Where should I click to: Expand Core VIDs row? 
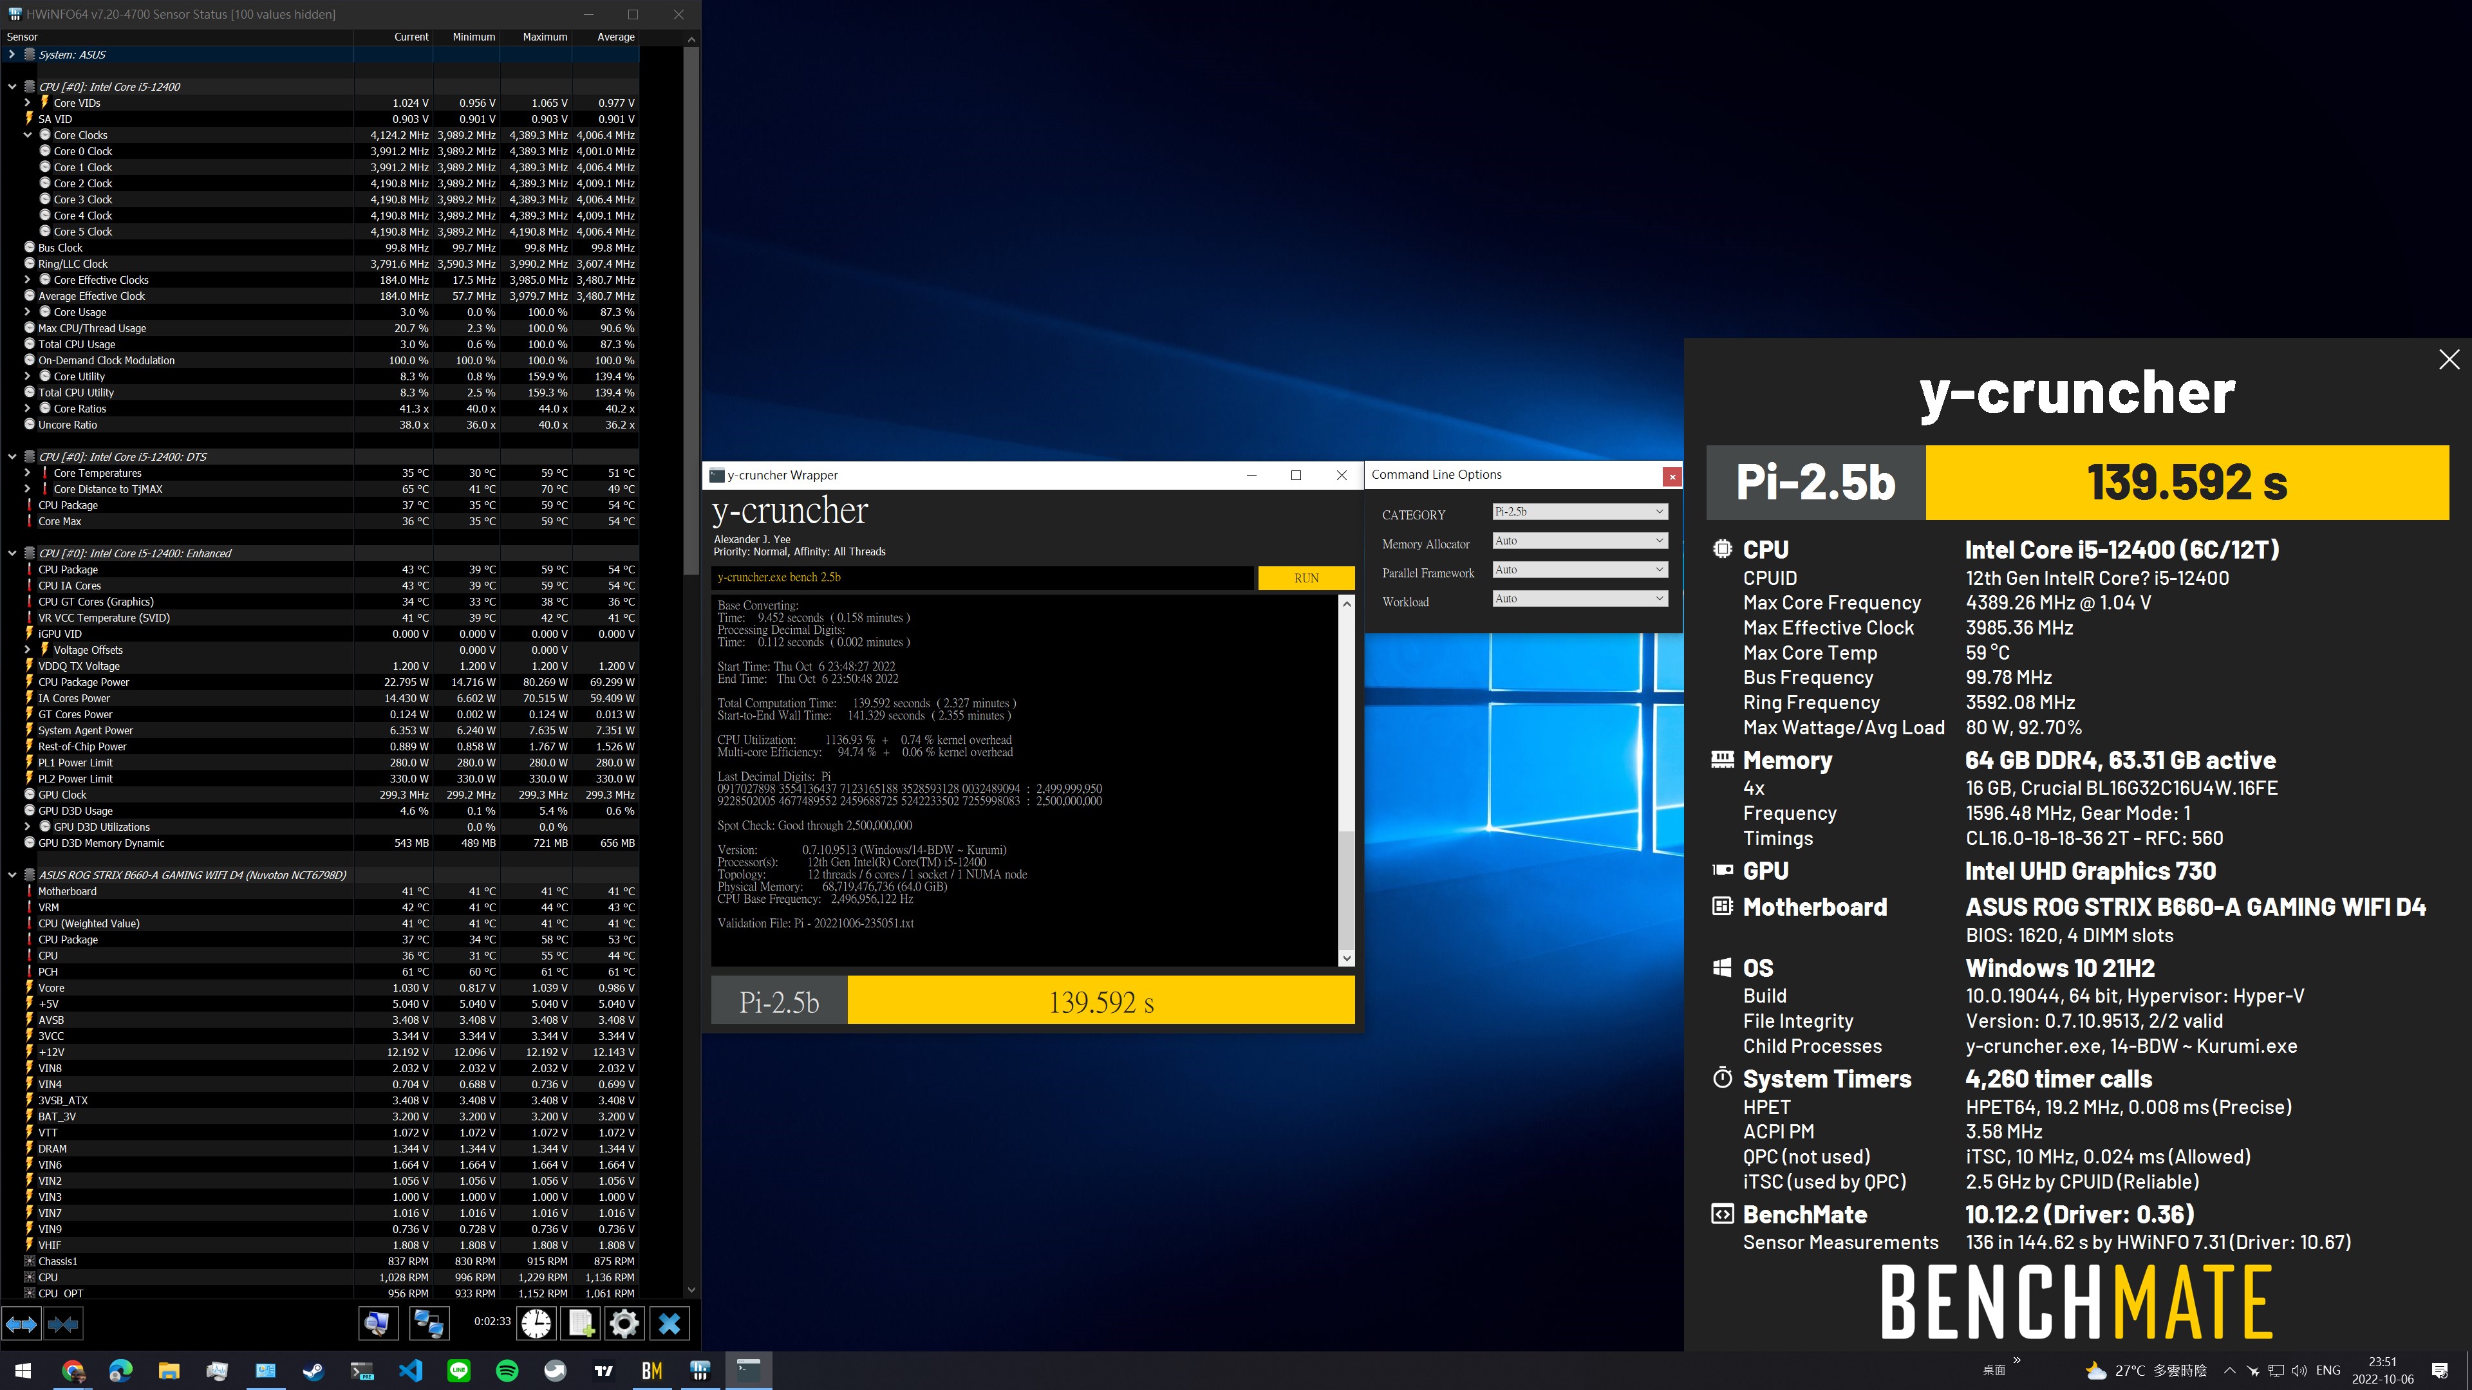[x=28, y=103]
